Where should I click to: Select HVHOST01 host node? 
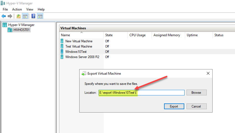point(21,30)
